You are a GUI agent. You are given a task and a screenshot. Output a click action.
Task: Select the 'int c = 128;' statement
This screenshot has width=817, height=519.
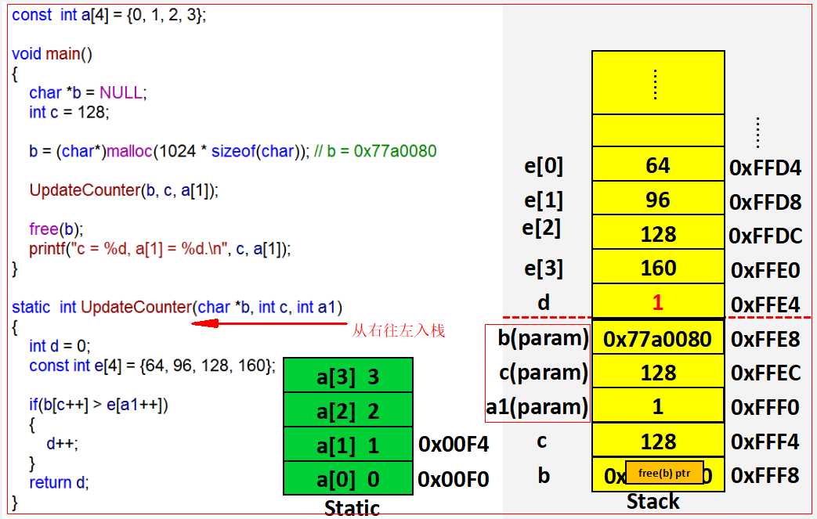point(69,113)
